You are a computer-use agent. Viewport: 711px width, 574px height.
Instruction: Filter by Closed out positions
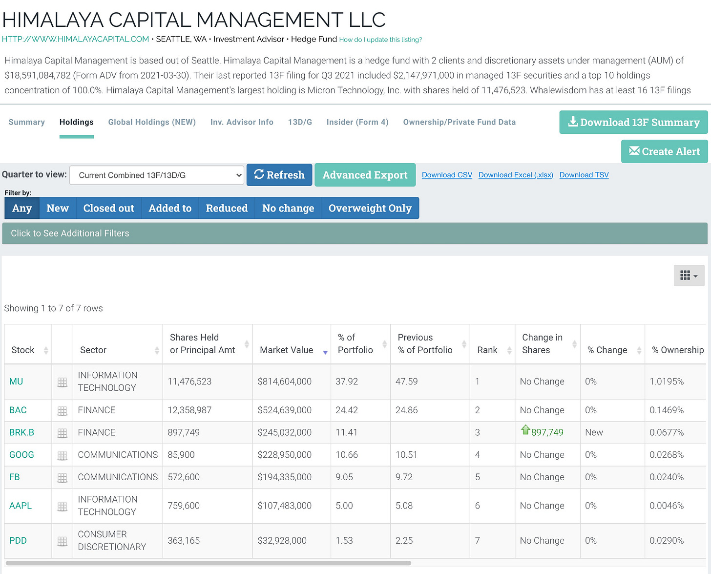coord(108,208)
